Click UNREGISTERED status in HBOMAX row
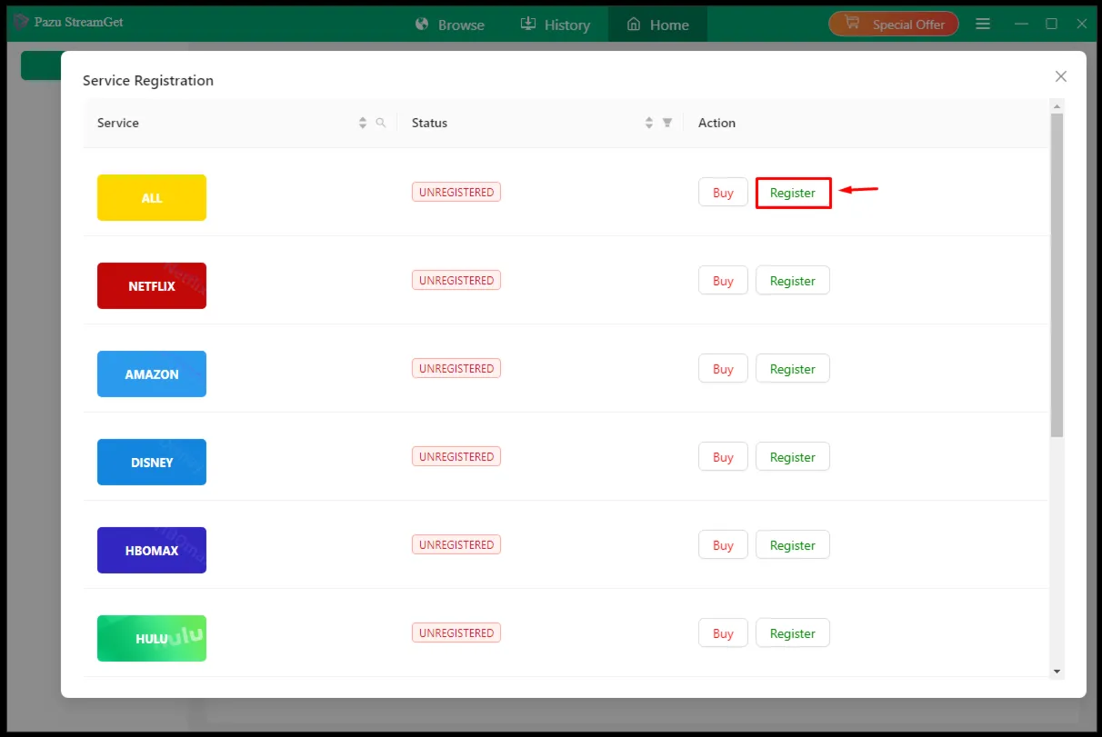 [456, 544]
